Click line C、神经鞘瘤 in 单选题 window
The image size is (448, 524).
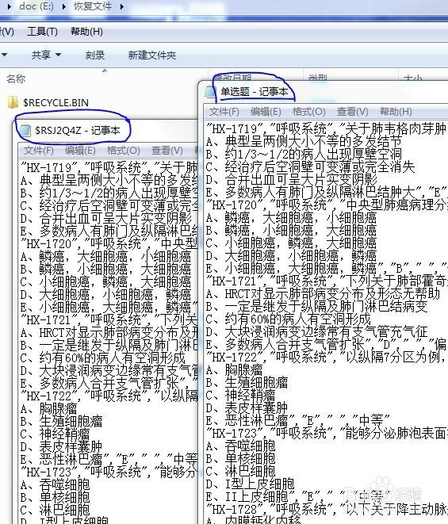[241, 396]
